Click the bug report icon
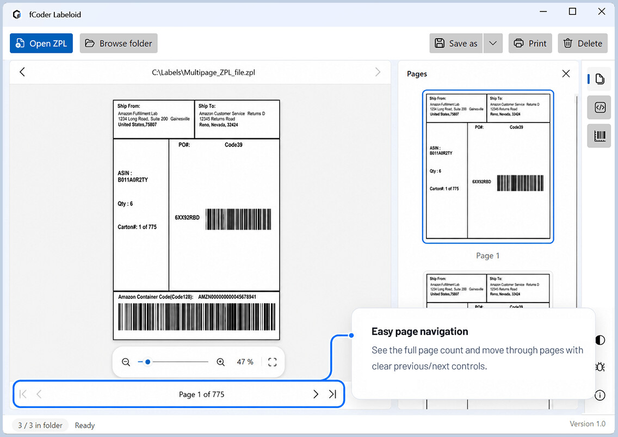Viewport: 618px width, 437px height. tap(600, 367)
